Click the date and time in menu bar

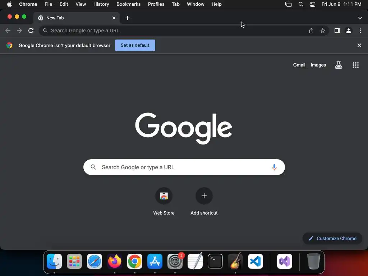(341, 4)
